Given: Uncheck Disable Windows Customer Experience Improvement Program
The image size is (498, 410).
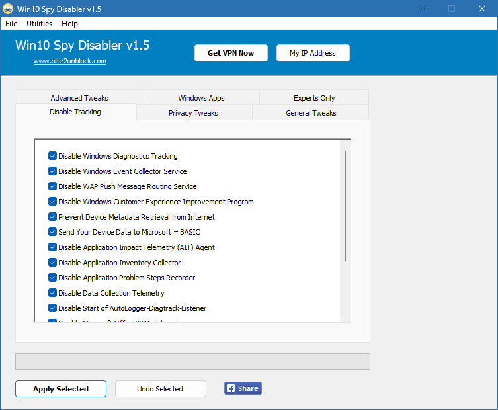Looking at the screenshot, I should [x=52, y=201].
